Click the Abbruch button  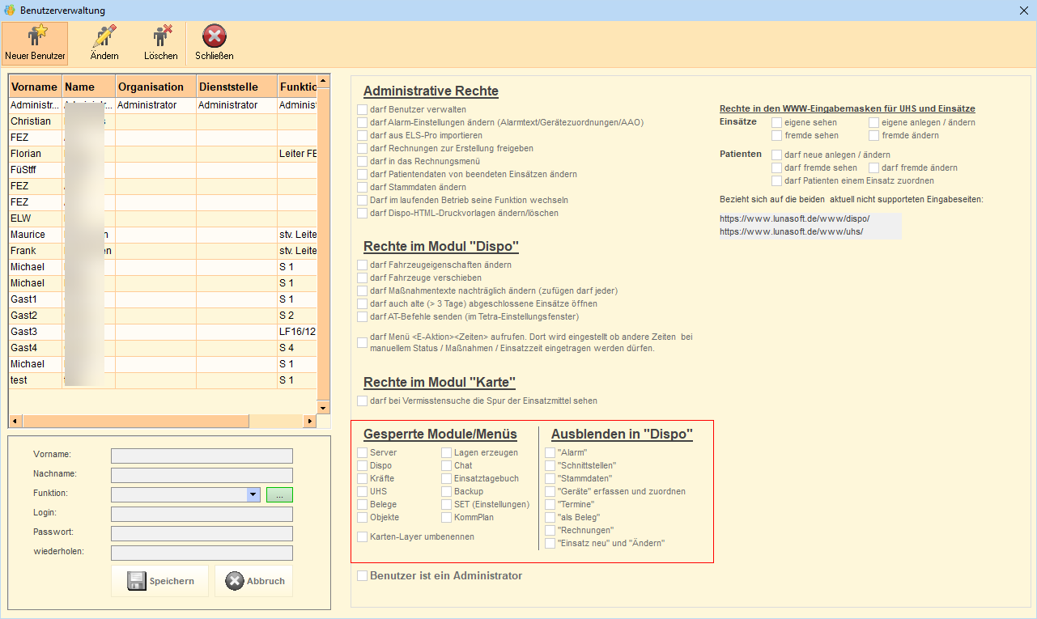[x=253, y=581]
